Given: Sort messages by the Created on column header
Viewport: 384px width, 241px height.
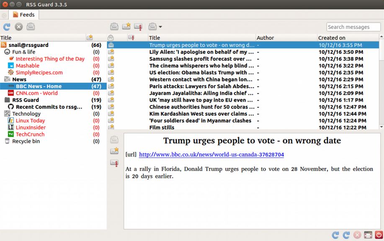Looking at the screenshot, I should pyautogui.click(x=348, y=38).
